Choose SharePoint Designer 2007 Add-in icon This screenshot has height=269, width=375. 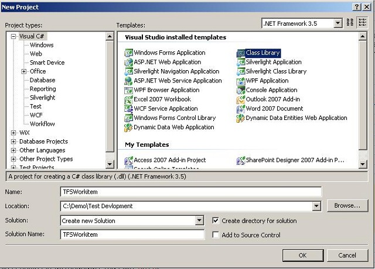(241, 160)
